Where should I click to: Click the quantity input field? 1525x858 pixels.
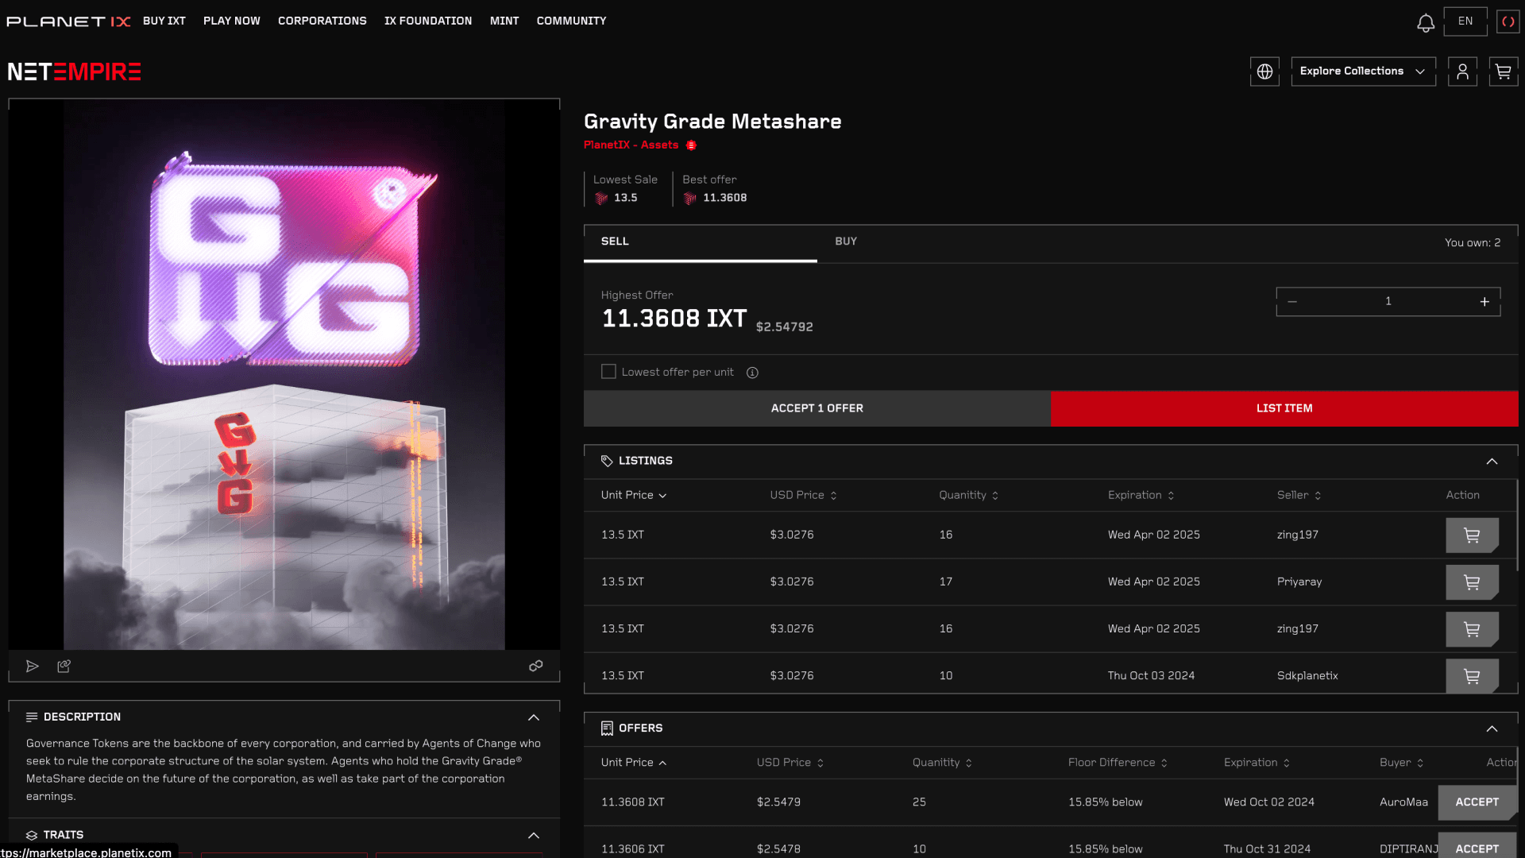(x=1388, y=302)
